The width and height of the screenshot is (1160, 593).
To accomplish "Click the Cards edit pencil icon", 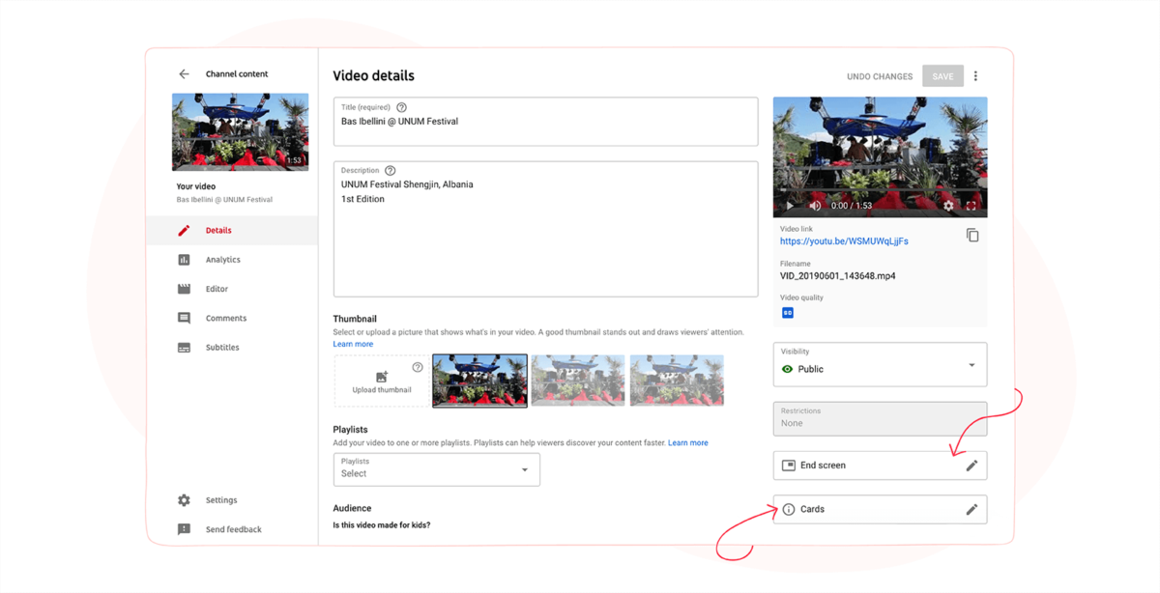I will point(972,509).
